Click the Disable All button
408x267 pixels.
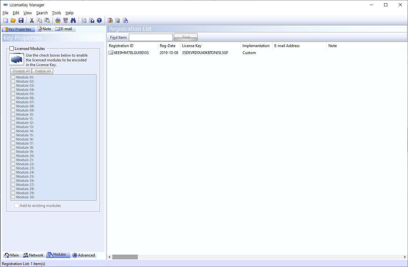(x=21, y=71)
